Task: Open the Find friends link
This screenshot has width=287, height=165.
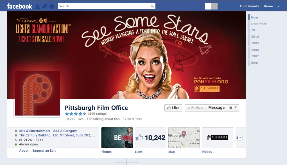Action: (249, 6)
